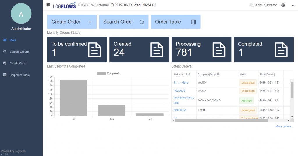Open the To be confirmed status card

77,49
